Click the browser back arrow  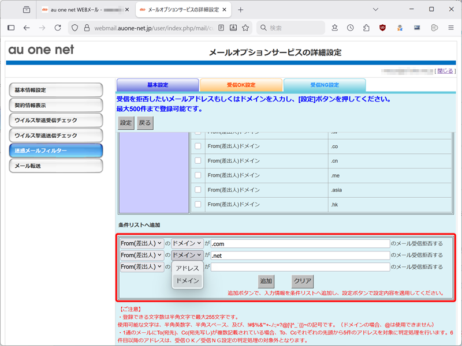click(x=27, y=28)
